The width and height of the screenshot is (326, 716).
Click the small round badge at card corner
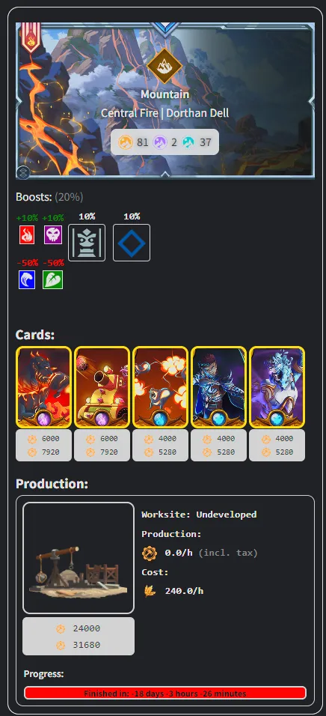click(x=23, y=172)
